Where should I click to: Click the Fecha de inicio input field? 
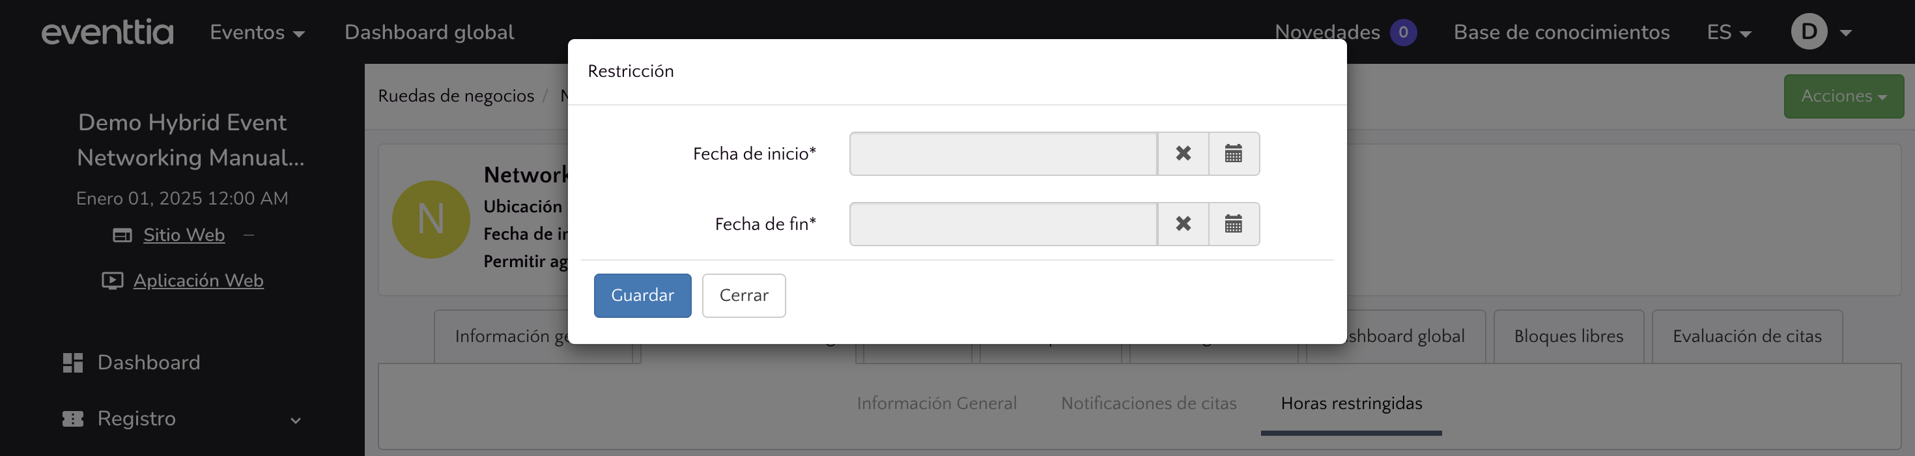point(1003,154)
